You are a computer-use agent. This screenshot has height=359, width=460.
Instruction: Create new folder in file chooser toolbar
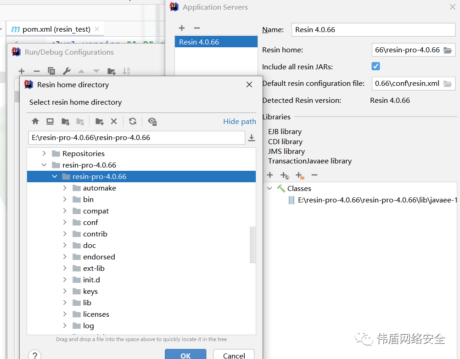coord(100,121)
